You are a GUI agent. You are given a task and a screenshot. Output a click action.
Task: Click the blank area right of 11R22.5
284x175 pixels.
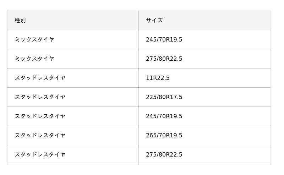(x=220, y=78)
